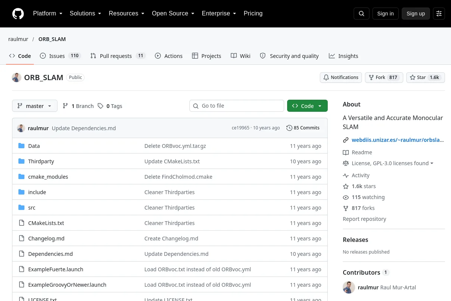The image size is (451, 301).
Task: Expand the Open Source menu
Action: (x=173, y=14)
